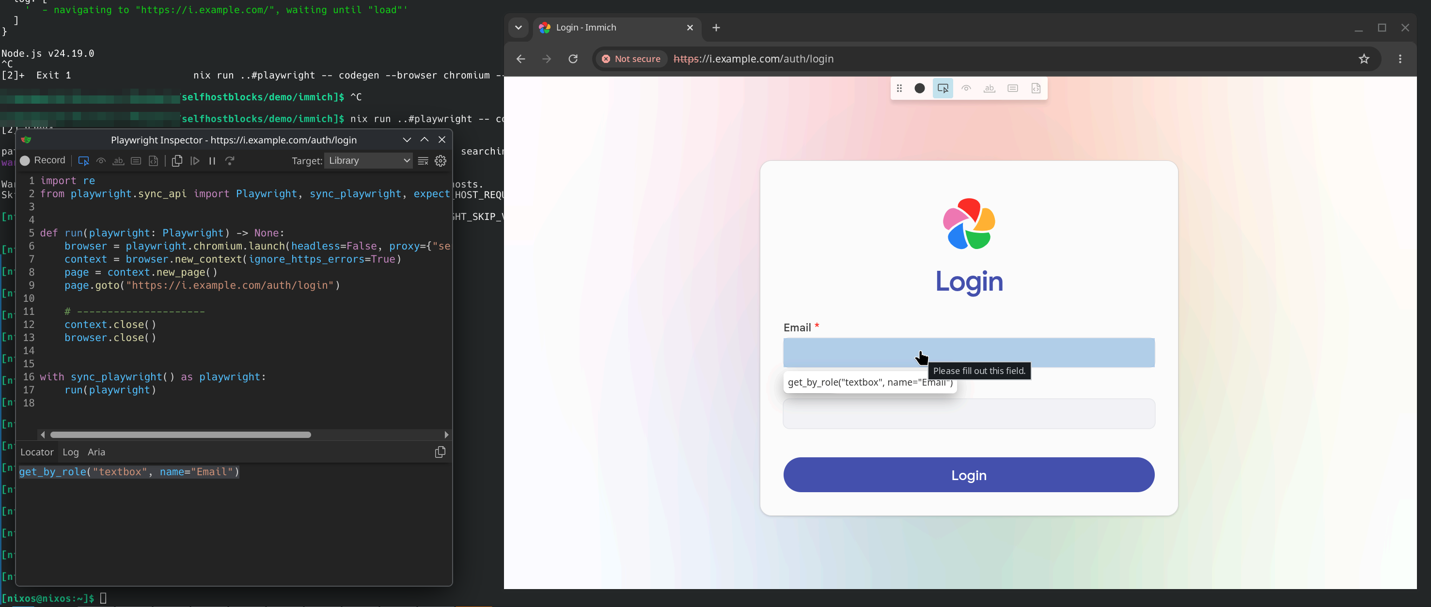The width and height of the screenshot is (1431, 607).
Task: Click the overlay Assert text icon in browser
Action: point(990,88)
